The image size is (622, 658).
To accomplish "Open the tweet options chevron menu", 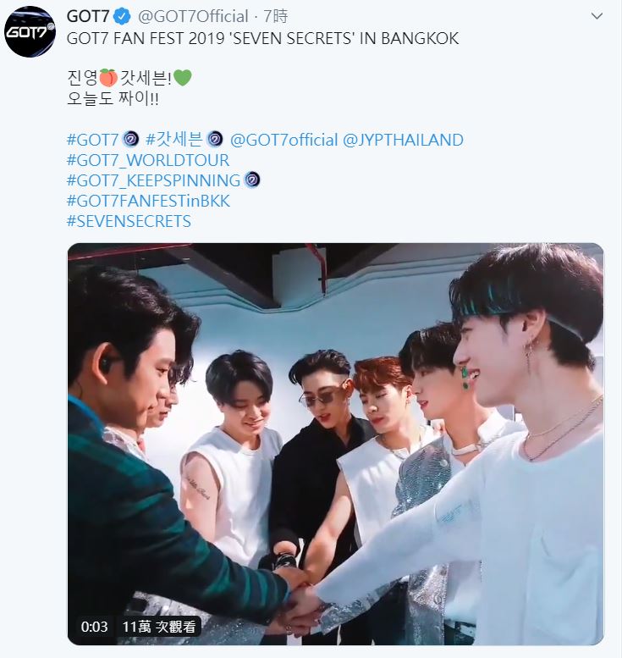I will (597, 16).
